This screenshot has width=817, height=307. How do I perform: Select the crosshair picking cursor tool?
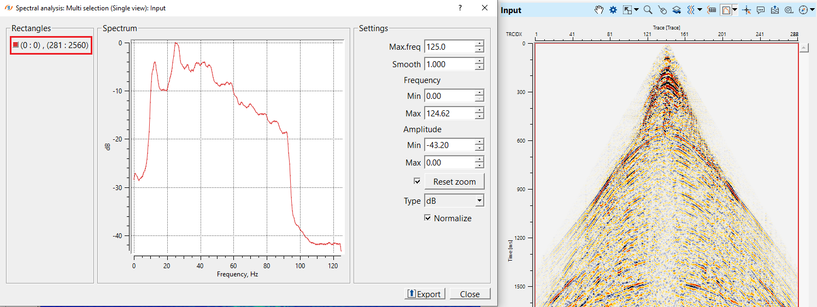747,10
